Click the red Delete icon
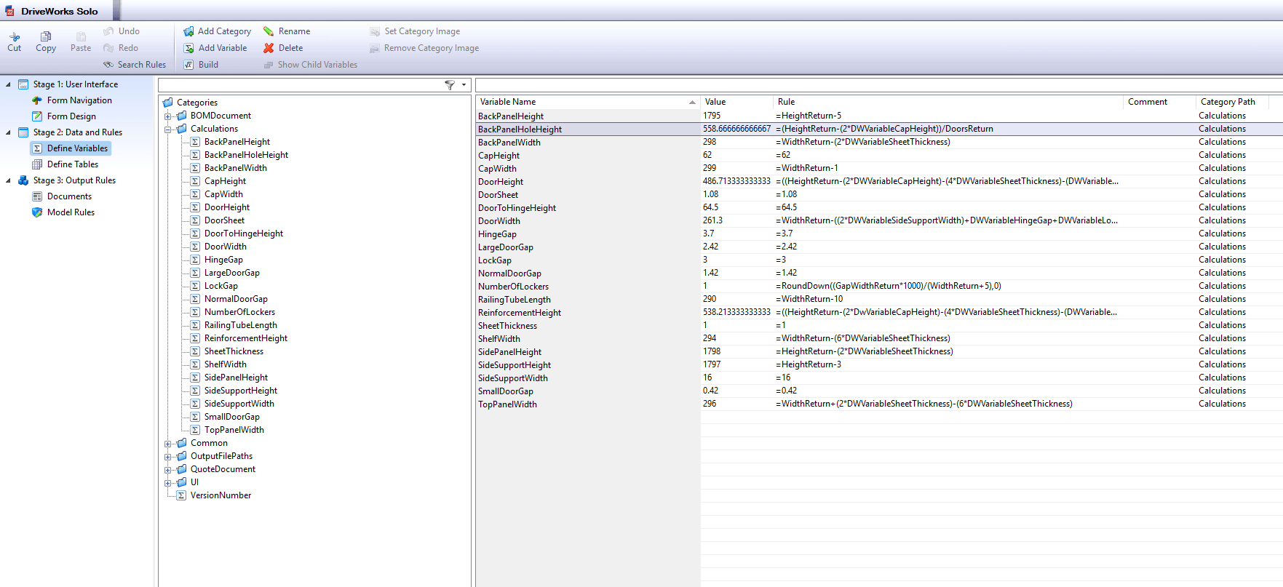Image resolution: width=1283 pixels, height=587 pixels. 269,48
